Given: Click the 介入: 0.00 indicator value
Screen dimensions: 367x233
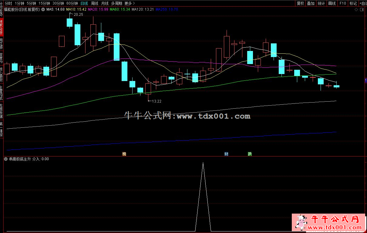Looking at the screenshot, I should point(40,159).
